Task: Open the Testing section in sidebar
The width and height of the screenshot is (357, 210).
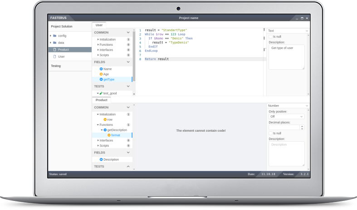Action: coord(56,66)
